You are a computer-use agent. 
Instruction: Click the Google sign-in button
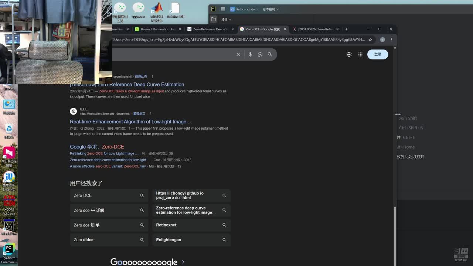click(x=378, y=54)
